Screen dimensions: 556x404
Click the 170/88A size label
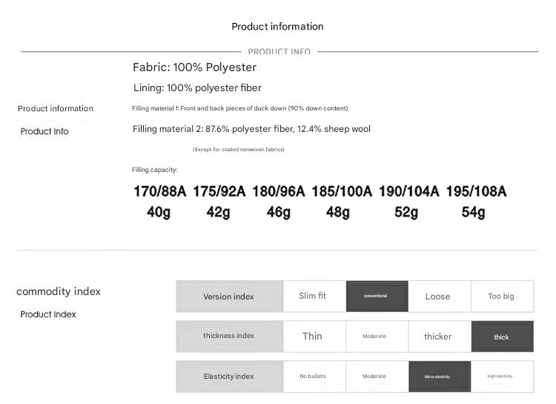tap(159, 191)
